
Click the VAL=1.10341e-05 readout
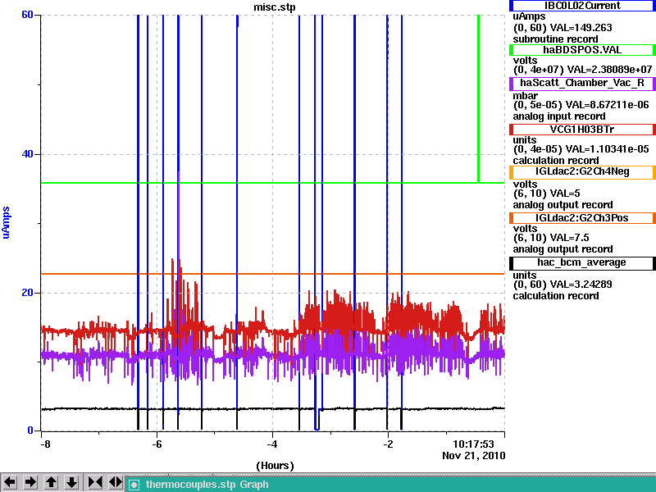pyautogui.click(x=607, y=149)
